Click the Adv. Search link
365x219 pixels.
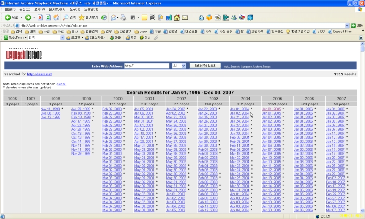click(x=232, y=67)
